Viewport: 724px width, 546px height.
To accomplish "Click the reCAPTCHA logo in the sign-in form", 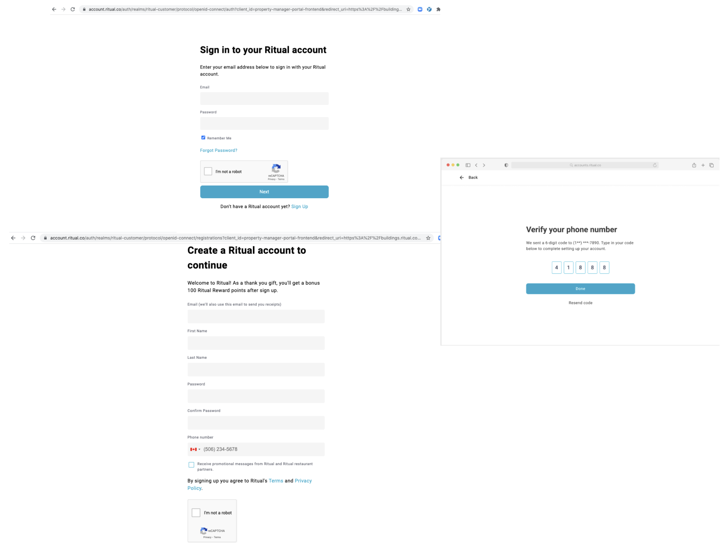I will tap(276, 168).
